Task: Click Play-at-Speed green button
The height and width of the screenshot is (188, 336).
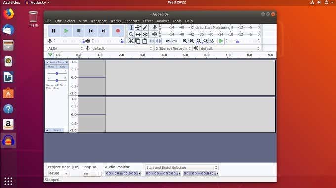Action: pos(221,41)
